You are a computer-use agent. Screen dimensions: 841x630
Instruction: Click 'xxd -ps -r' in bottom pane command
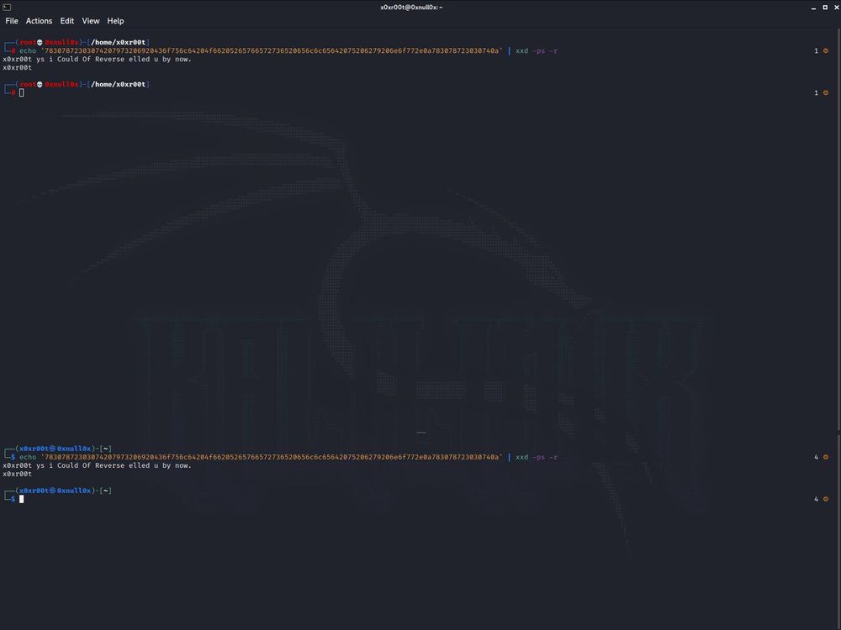click(x=536, y=457)
